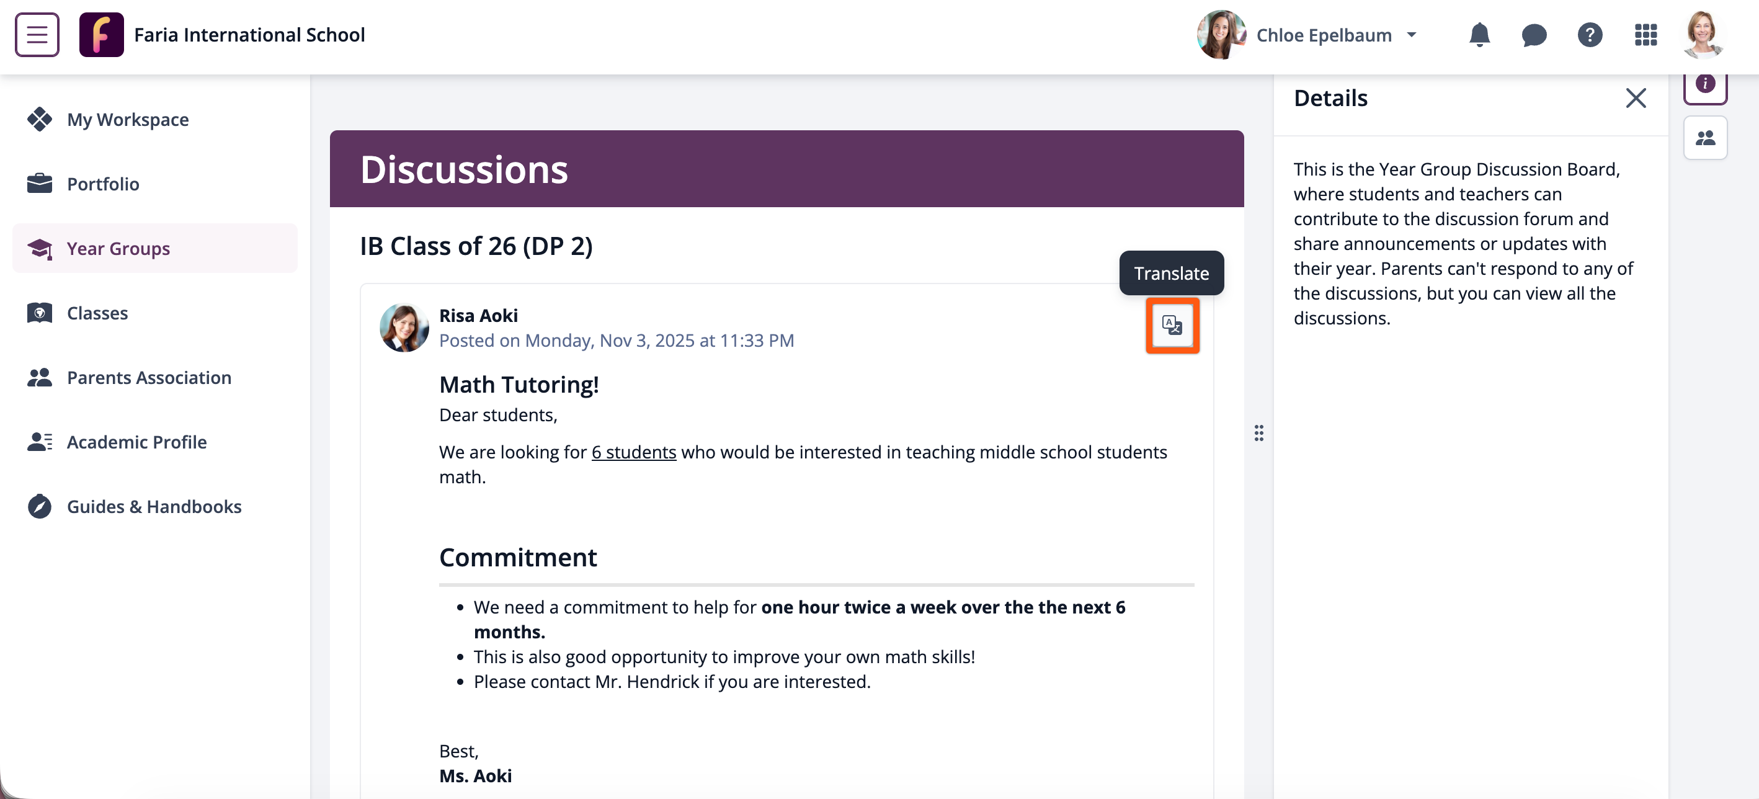Open My Workspace in sidebar
The image size is (1759, 799).
point(128,120)
